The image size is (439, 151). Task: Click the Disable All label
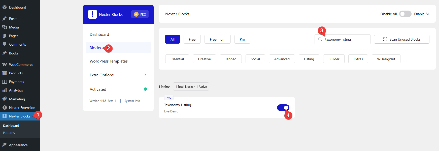[x=389, y=14]
